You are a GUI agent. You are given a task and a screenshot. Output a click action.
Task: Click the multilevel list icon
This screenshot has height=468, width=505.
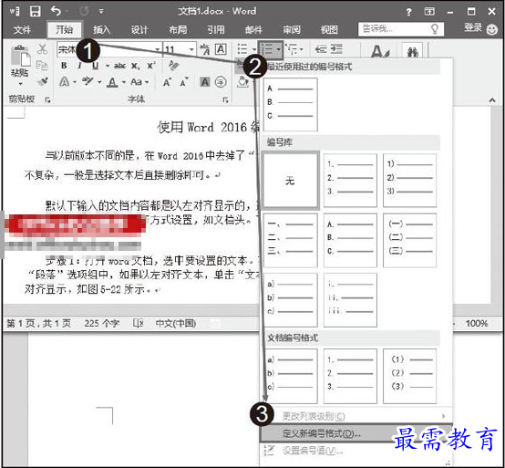tap(292, 49)
